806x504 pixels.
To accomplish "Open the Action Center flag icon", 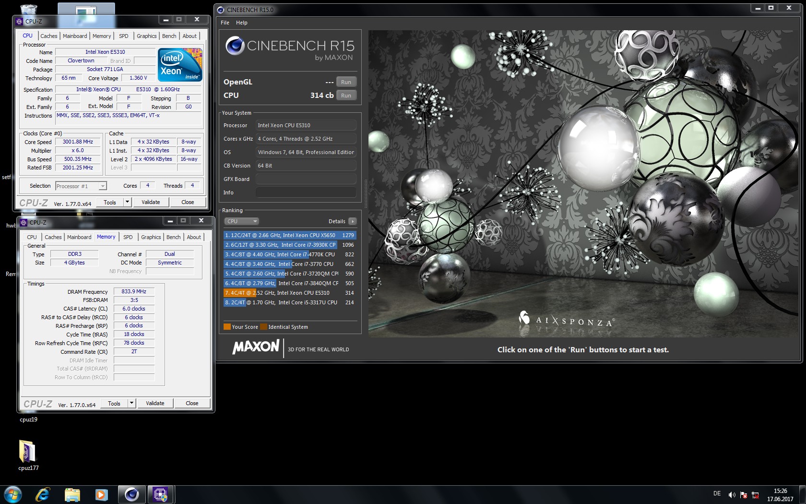I will [744, 494].
